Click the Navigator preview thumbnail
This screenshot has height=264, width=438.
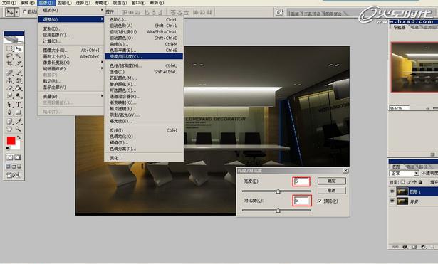(414, 68)
